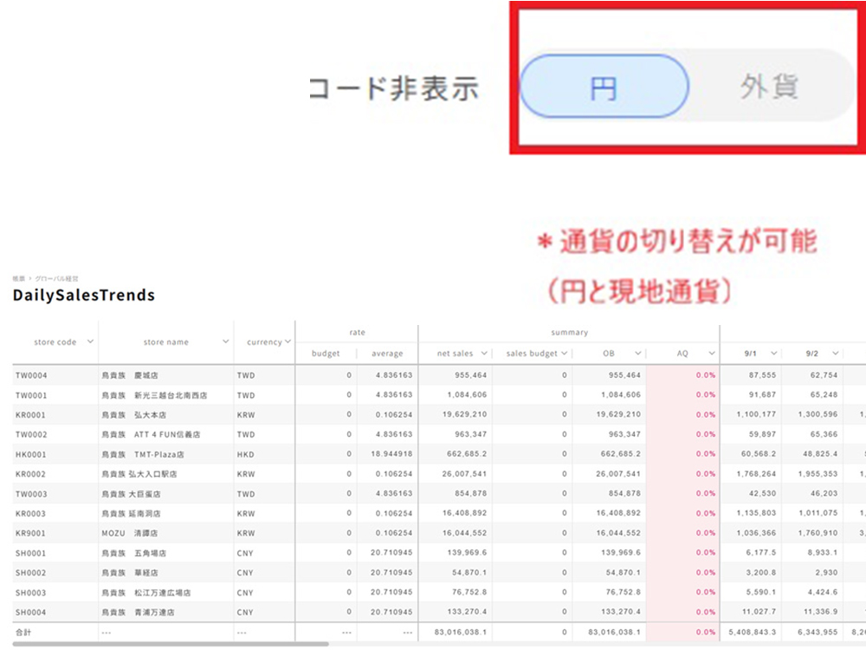Switch currency toggle to 外貨
This screenshot has height=650, width=866.
[769, 87]
